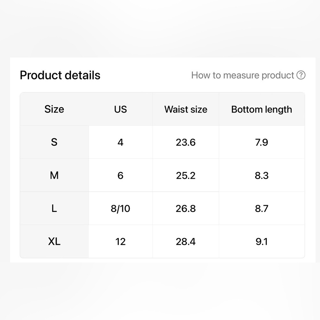Click the 7.9 bottom length value
This screenshot has width=320, height=320.
click(x=262, y=142)
